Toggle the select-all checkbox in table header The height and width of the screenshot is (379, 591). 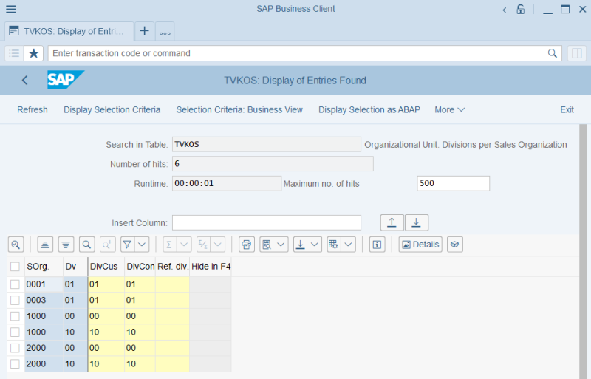pyautogui.click(x=15, y=267)
